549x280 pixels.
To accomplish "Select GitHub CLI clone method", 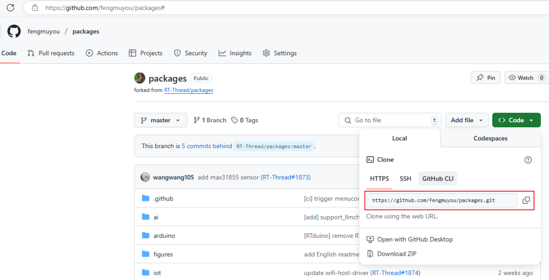I will pyautogui.click(x=438, y=179).
